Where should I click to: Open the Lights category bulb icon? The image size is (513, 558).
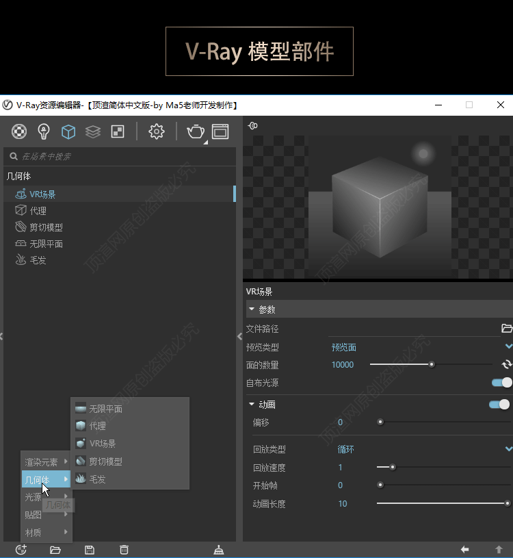43,131
